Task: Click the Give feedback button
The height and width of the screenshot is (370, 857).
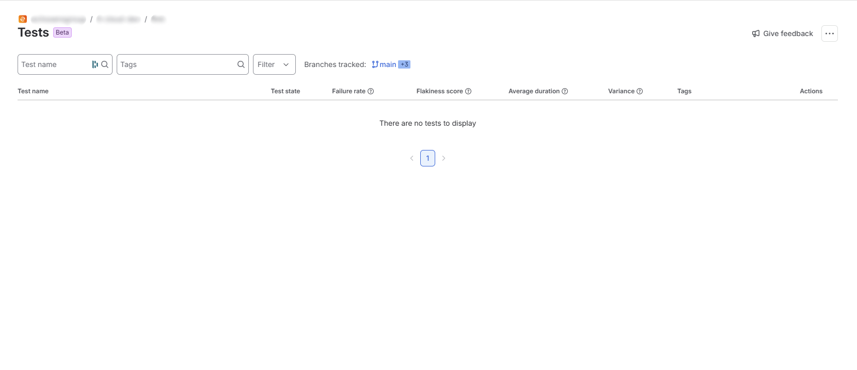Action: click(x=783, y=33)
